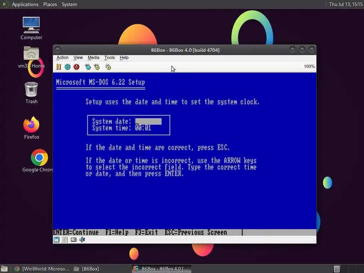Image resolution: width=364 pixels, height=273 pixels.
Task: Open the Applications menu in top panel
Action: 25,4
